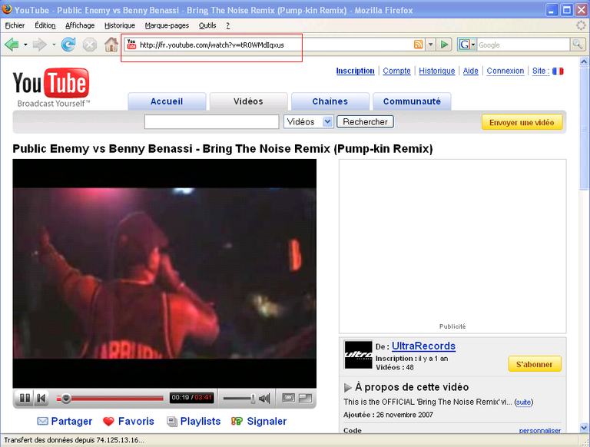Viewport: 590px width, 447px height.
Task: Click the S'abonner button
Action: [535, 364]
